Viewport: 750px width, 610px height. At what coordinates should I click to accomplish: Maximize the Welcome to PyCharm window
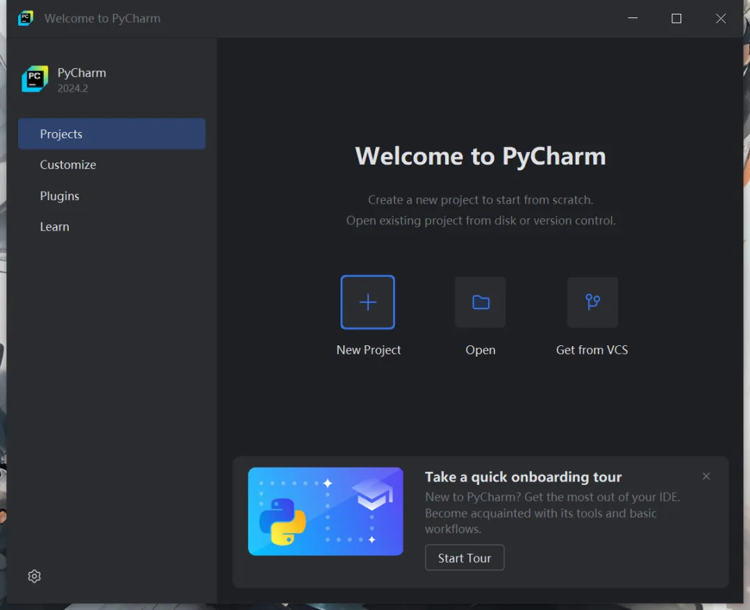click(x=676, y=18)
